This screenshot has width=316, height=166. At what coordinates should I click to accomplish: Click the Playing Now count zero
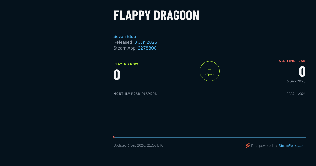coord(117,75)
